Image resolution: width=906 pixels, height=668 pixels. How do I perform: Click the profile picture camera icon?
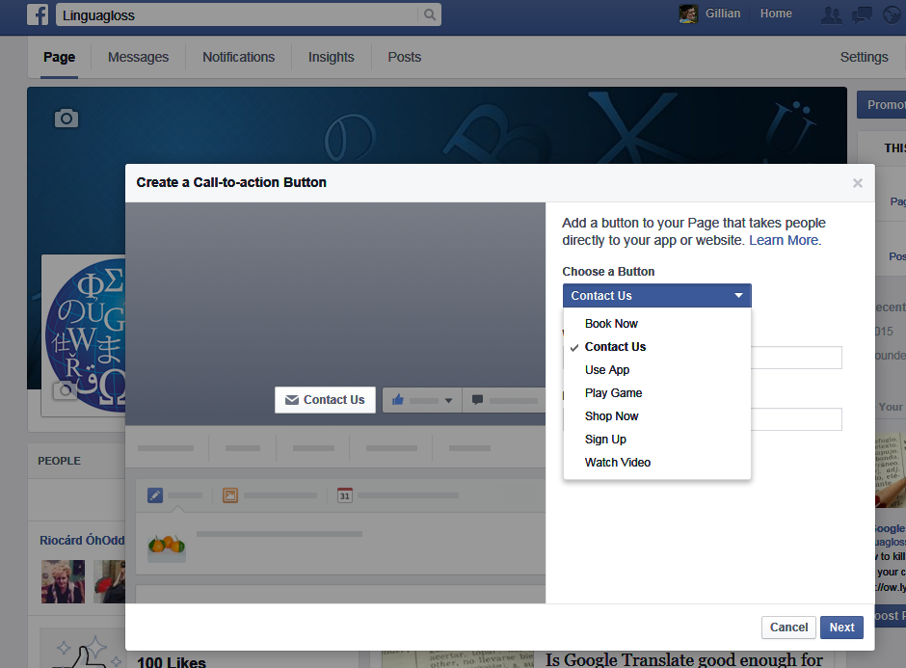(x=65, y=390)
